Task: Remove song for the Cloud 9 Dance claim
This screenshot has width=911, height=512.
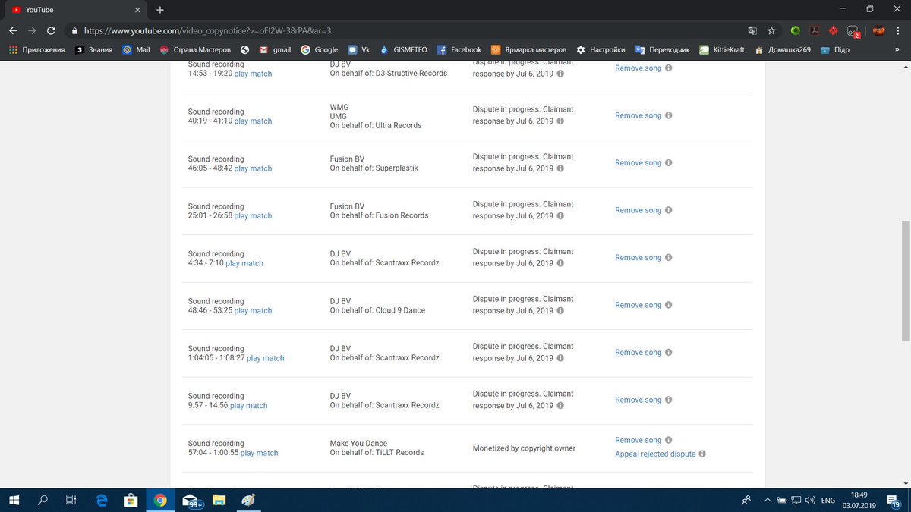Action: pyautogui.click(x=638, y=305)
